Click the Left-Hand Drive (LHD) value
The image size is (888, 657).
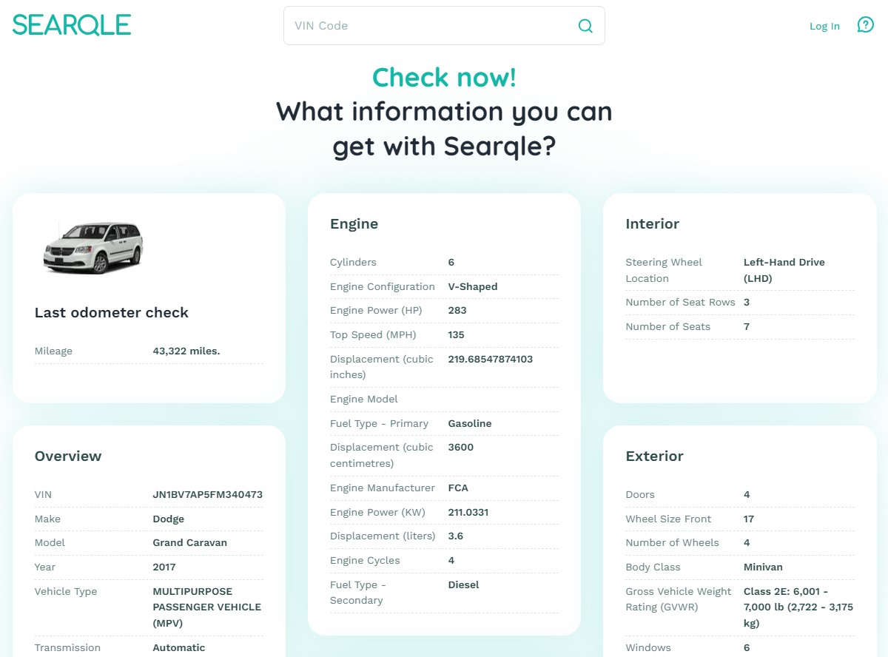pyautogui.click(x=784, y=270)
